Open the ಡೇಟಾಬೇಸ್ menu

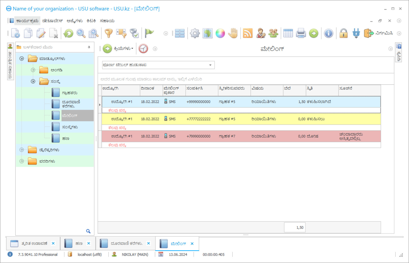point(52,21)
